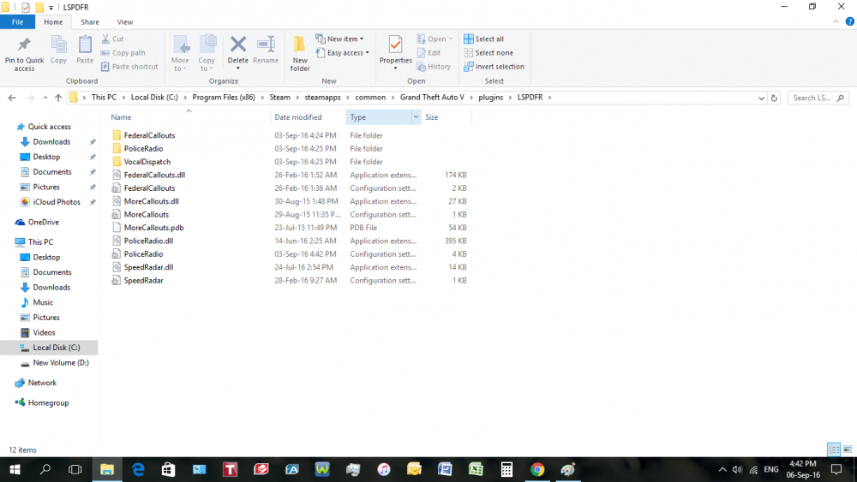Screen dimensions: 857x482
Task: Click the Rename icon
Action: pos(266,51)
